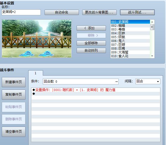Screen dimensions: 166x145
Task: Click the 自动排列 button
Action: click(91, 50)
